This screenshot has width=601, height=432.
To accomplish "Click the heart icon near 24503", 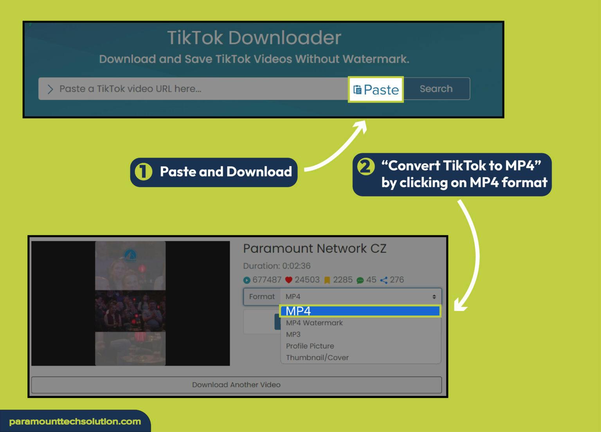I will pyautogui.click(x=289, y=280).
